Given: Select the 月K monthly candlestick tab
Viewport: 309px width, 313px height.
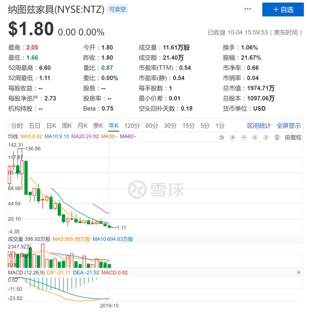Looking at the screenshot, I should [82, 126].
